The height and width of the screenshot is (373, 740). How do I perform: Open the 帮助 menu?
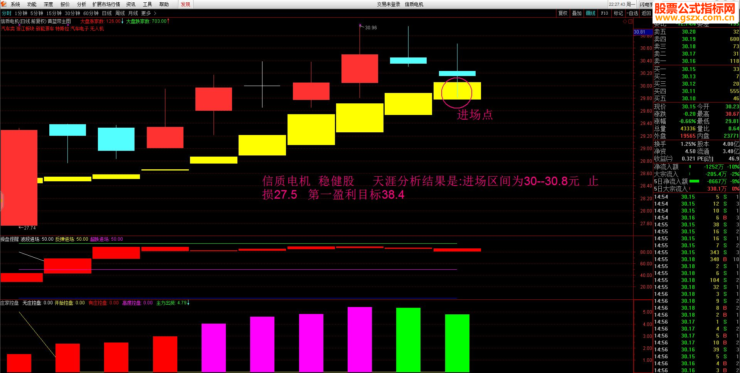164,4
